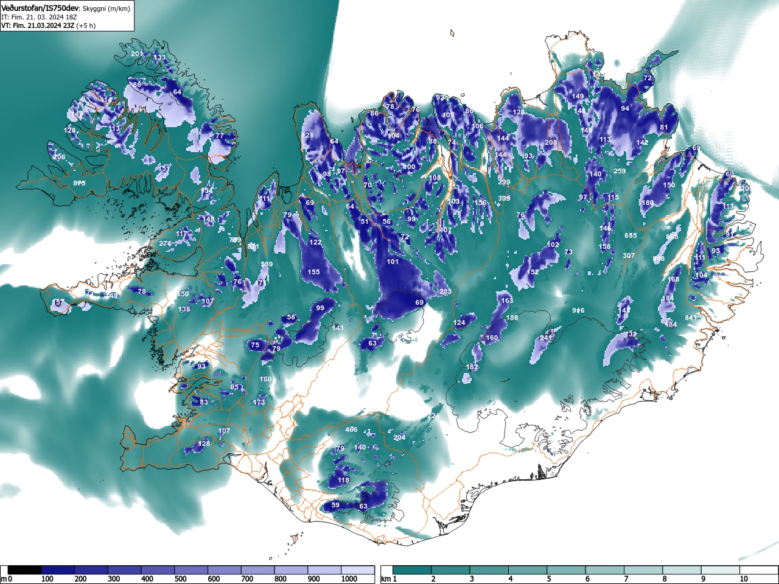The height and width of the screenshot is (584, 779).
Task: Click the Skyggni (m/km) label in header
Action: click(107, 9)
